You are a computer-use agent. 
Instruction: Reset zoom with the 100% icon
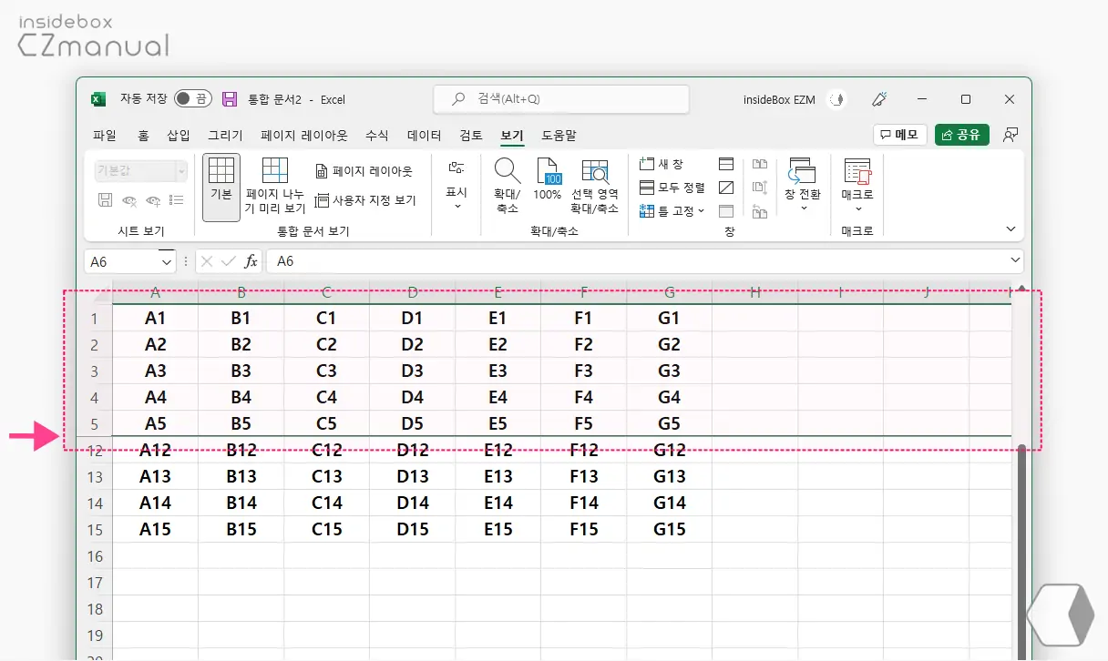point(548,180)
